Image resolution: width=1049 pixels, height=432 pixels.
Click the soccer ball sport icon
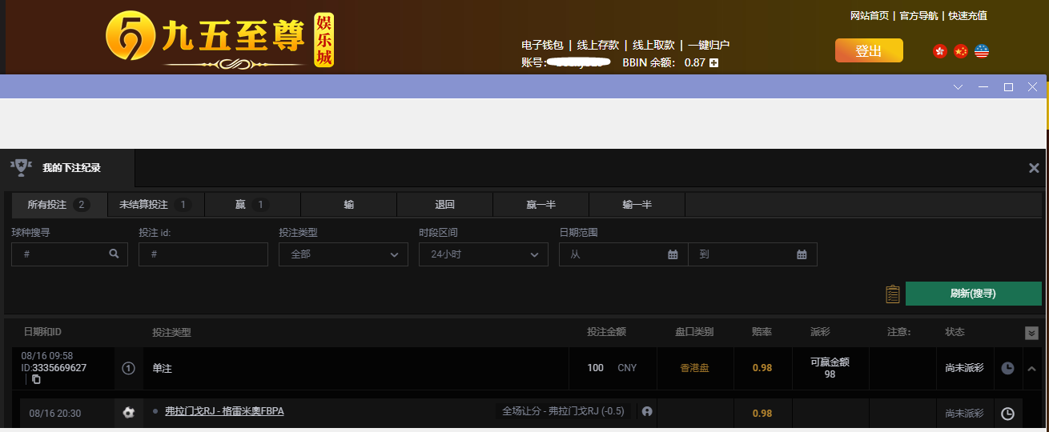pyautogui.click(x=128, y=413)
